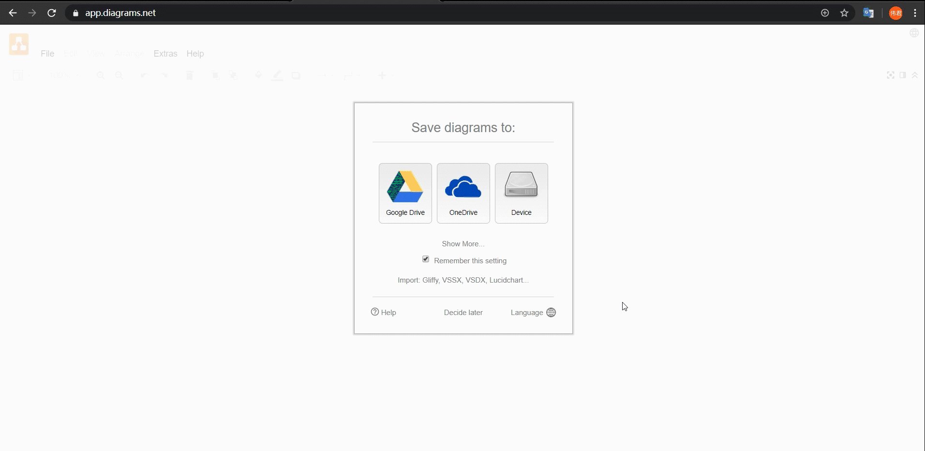Image resolution: width=925 pixels, height=451 pixels.
Task: Click the Undo toolbar icon
Action: coord(144,75)
